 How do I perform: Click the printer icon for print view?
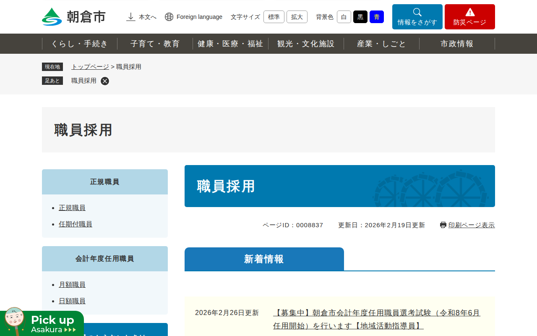[443, 225]
